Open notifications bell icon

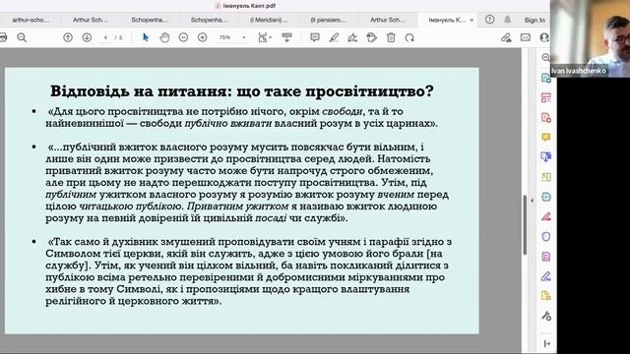pyautogui.click(x=508, y=20)
